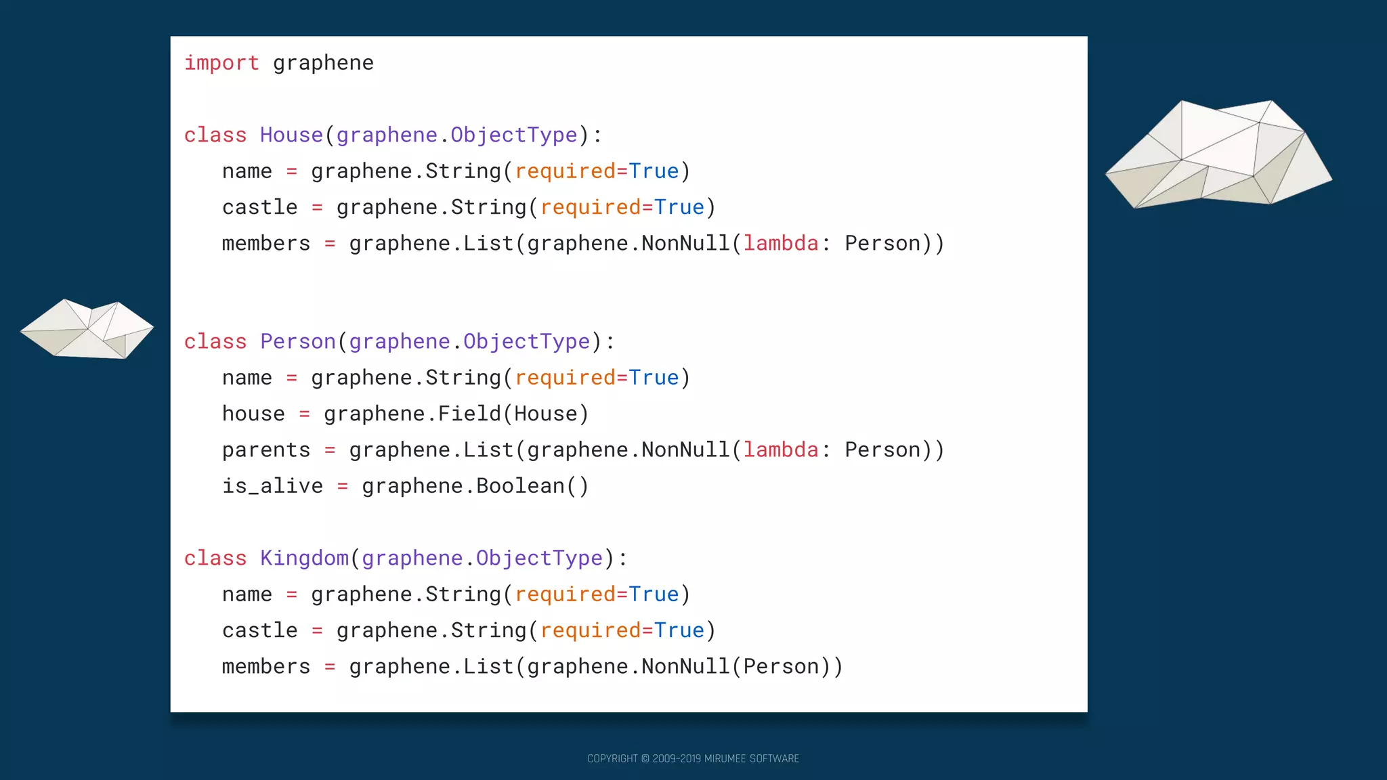Screen dimensions: 1387x780
Task: Click the copyright Mirumee Software footer text
Action: (x=693, y=758)
